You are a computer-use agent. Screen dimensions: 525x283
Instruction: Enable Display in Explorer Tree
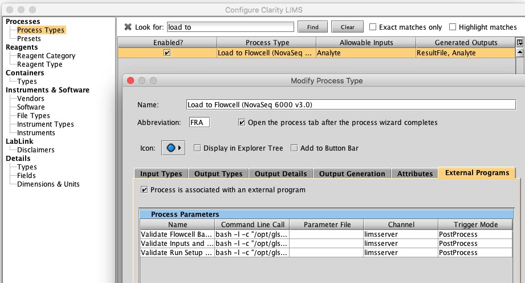point(197,148)
